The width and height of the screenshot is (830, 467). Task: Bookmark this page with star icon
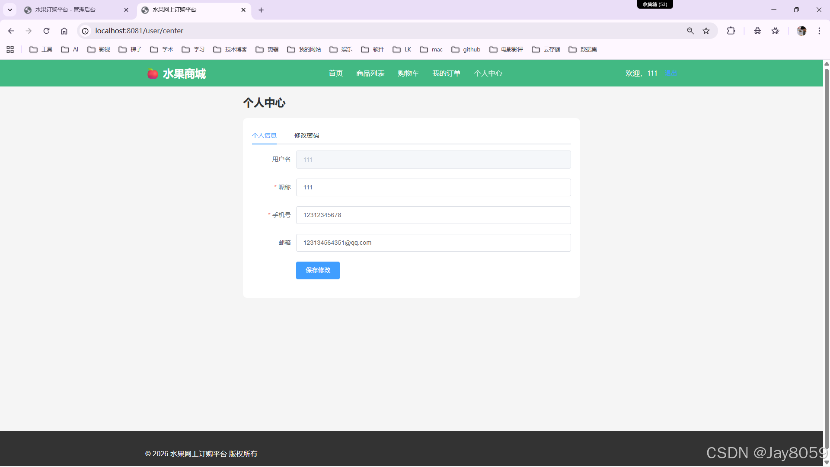click(x=706, y=31)
